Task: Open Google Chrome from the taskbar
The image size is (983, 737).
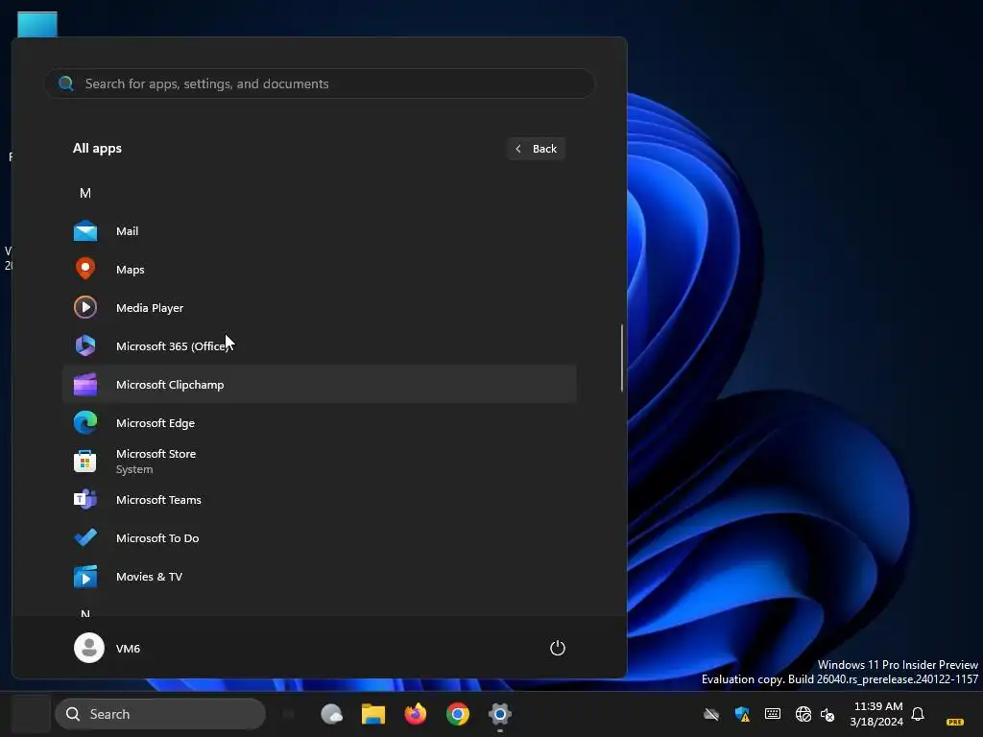Action: tap(458, 714)
